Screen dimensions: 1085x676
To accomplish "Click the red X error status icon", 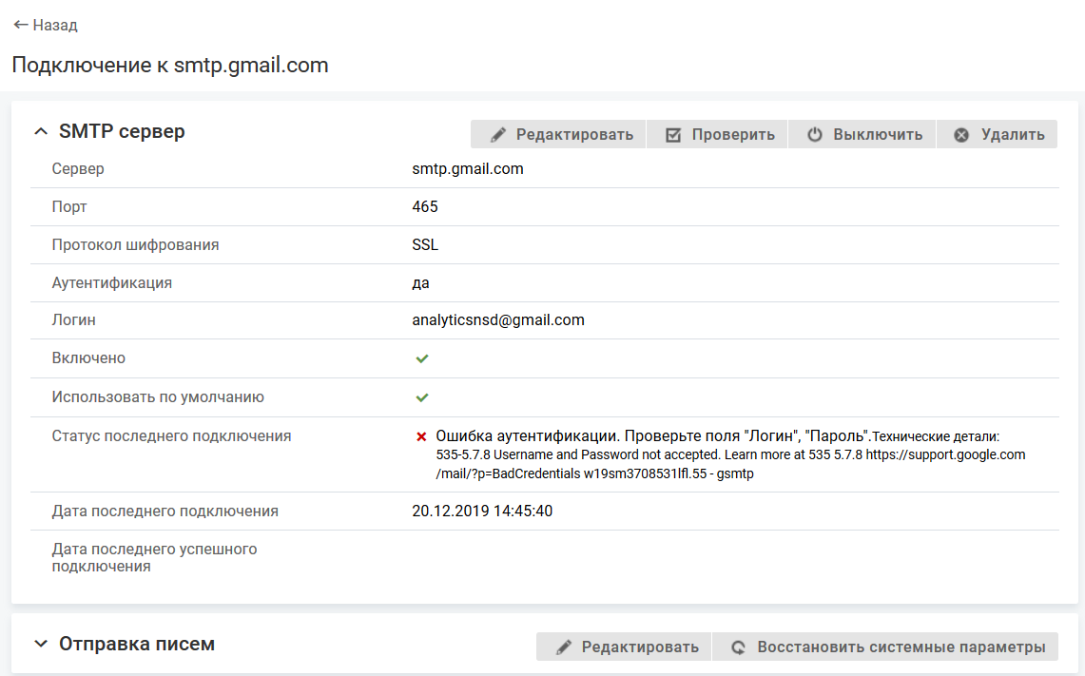I will click(421, 436).
